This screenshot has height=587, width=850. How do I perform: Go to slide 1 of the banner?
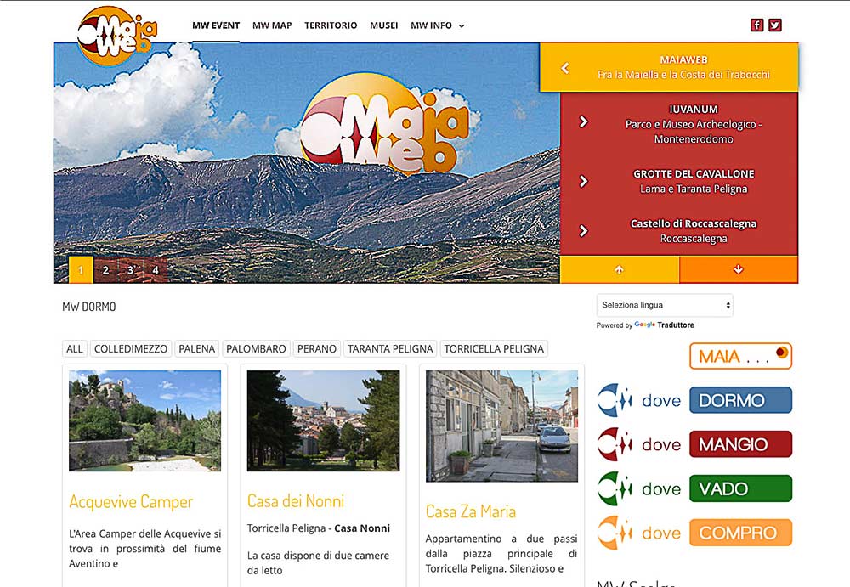(81, 270)
